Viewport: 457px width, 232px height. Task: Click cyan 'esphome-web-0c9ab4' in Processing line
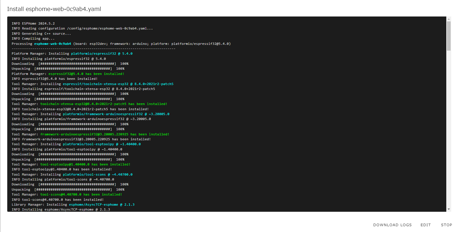(x=52, y=44)
